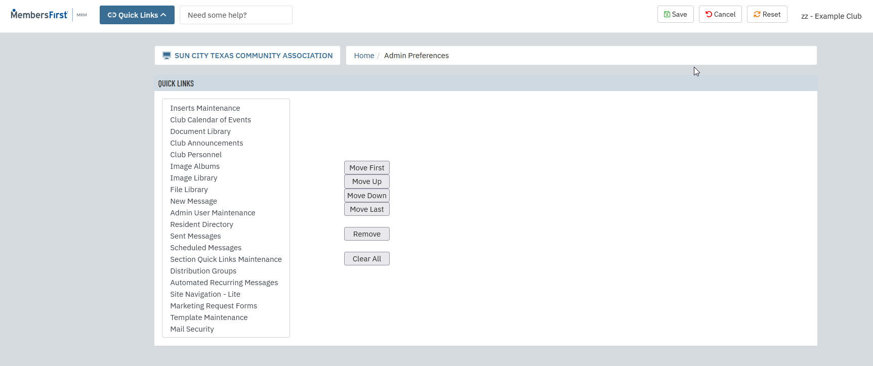Click the Move Down button
Viewport: 873px width, 366px height.
pos(366,196)
